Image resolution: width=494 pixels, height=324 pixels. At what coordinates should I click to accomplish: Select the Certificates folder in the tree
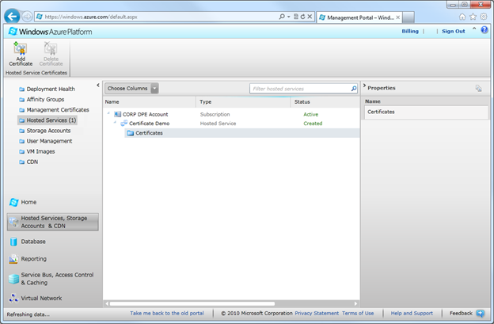[149, 133]
